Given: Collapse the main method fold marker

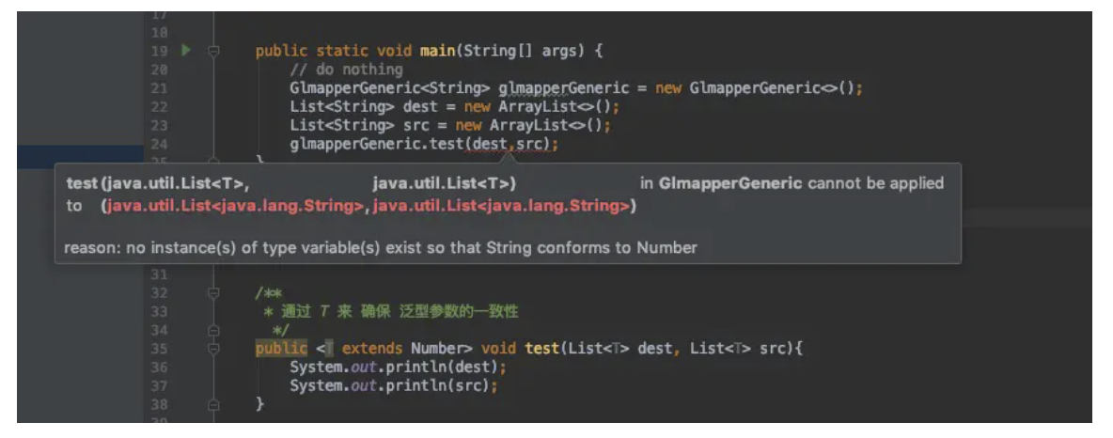Looking at the screenshot, I should (213, 51).
